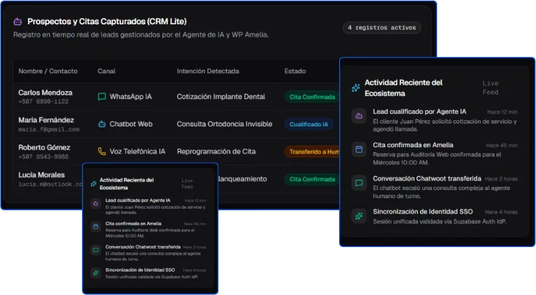Click the Chatbot Web robot icon

[x=102, y=124]
